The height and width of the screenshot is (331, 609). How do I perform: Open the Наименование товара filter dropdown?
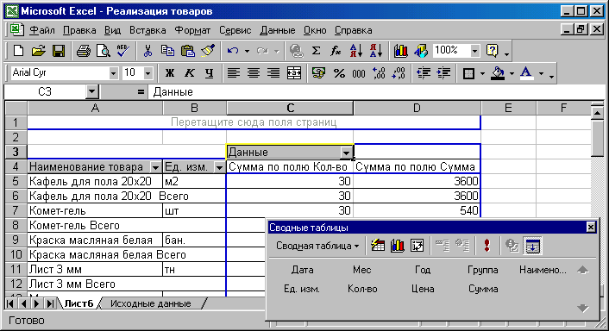coord(155,167)
